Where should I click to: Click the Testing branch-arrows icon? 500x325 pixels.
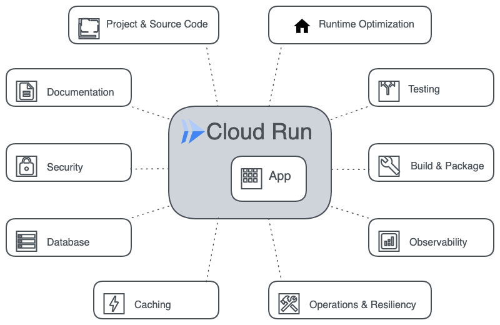pyautogui.click(x=389, y=91)
